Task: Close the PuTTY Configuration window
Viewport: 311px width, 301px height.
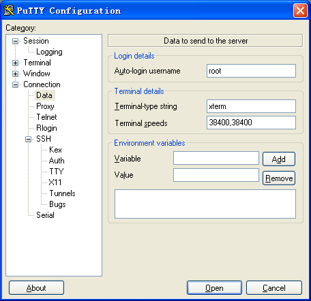Action: tap(300, 11)
